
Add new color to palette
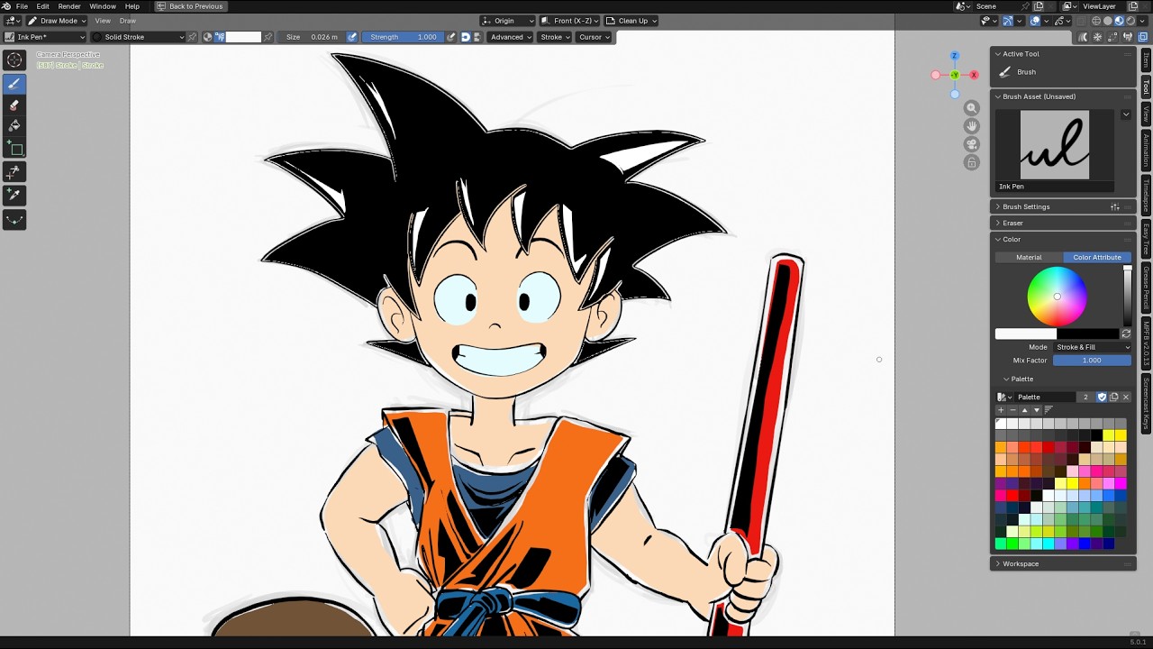click(1001, 410)
